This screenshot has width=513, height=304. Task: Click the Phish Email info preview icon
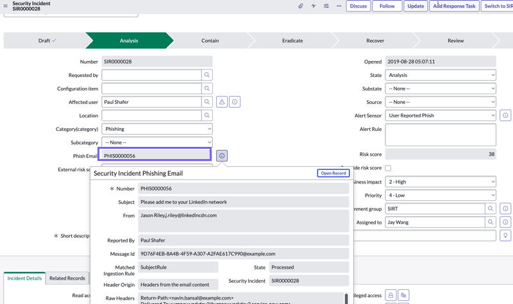point(222,156)
